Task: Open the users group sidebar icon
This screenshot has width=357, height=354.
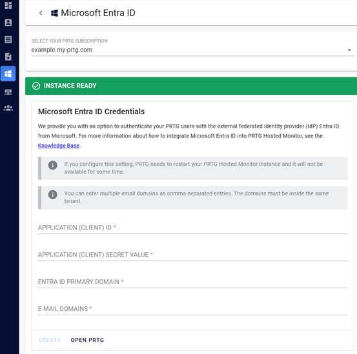Action: 8,108
